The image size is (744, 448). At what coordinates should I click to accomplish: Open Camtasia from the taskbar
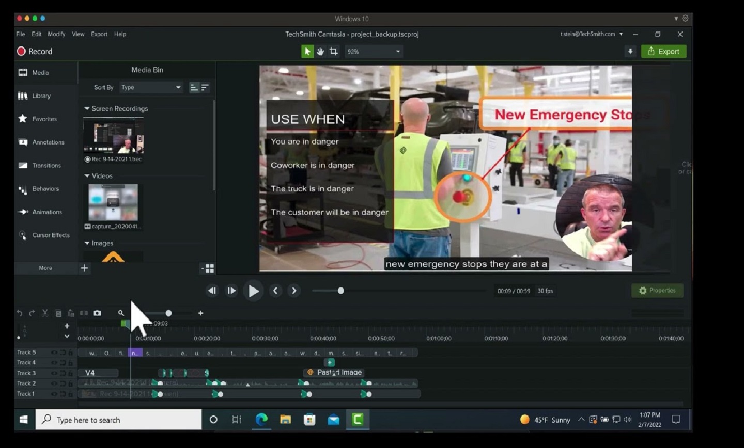click(358, 420)
